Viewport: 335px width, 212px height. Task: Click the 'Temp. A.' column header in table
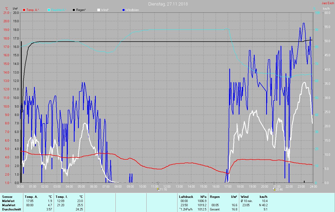point(31,197)
